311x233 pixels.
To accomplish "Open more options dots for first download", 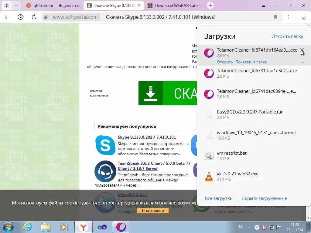I will tap(302, 62).
